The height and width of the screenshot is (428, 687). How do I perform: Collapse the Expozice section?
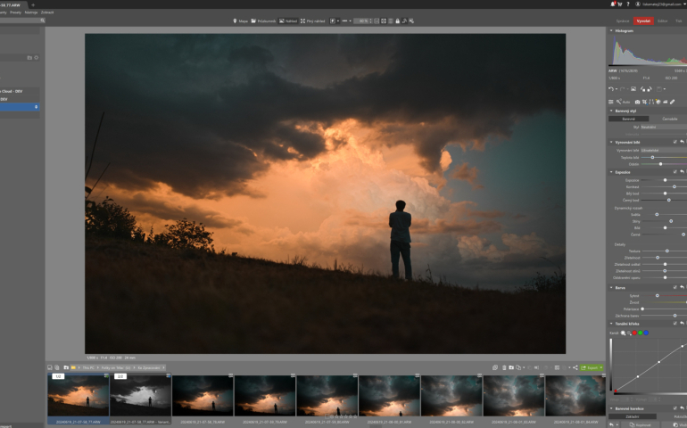(x=611, y=172)
